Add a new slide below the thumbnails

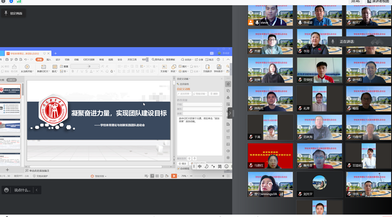[7, 170]
